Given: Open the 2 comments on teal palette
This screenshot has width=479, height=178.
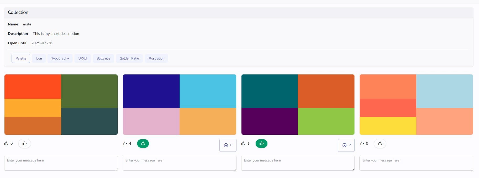Looking at the screenshot, I should (x=346, y=145).
